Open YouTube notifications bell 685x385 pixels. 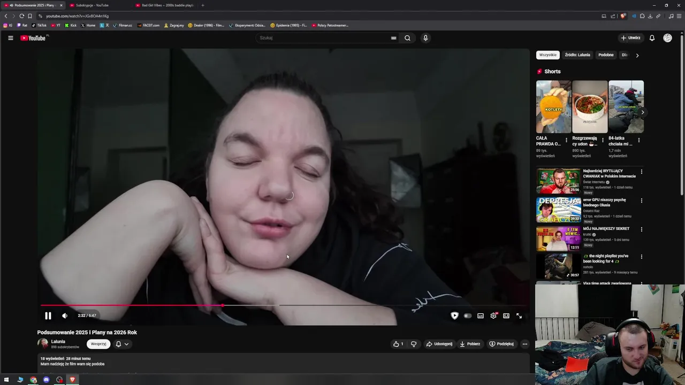(x=652, y=38)
